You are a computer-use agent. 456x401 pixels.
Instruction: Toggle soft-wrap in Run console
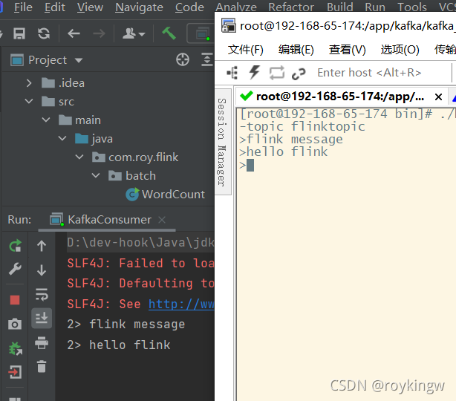coord(42,294)
